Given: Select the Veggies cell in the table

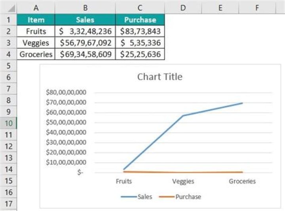Looking at the screenshot, I should (36, 43).
